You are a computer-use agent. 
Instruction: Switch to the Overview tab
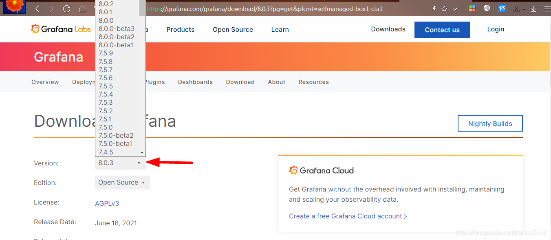[x=45, y=82]
